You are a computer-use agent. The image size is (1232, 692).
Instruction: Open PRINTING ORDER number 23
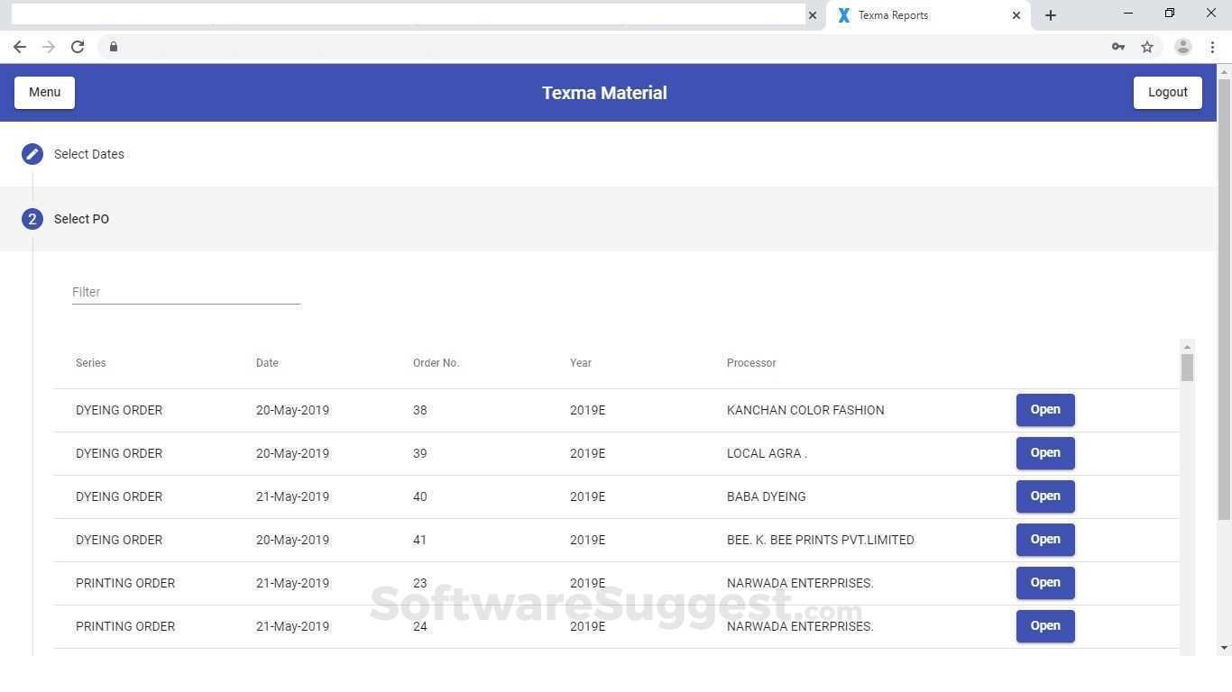(1044, 582)
